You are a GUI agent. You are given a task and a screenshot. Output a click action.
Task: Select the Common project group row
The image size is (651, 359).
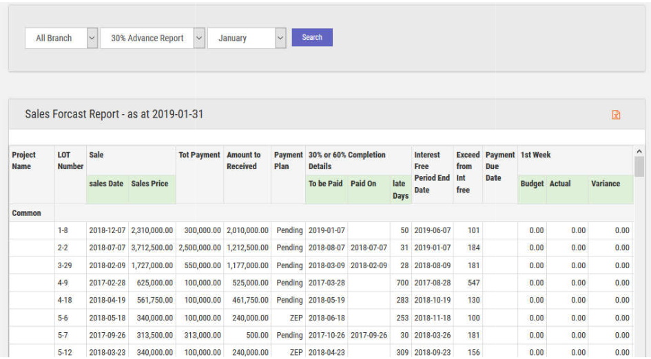[27, 213]
